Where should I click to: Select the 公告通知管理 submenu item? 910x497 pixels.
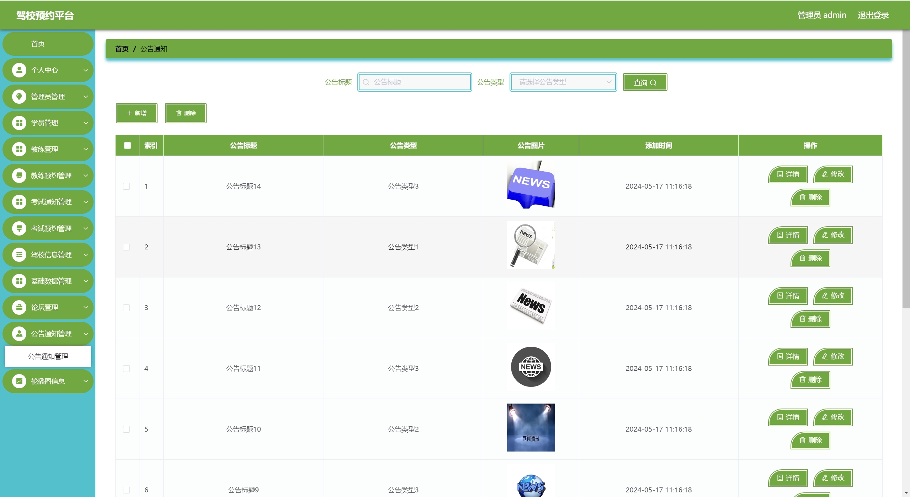(48, 356)
